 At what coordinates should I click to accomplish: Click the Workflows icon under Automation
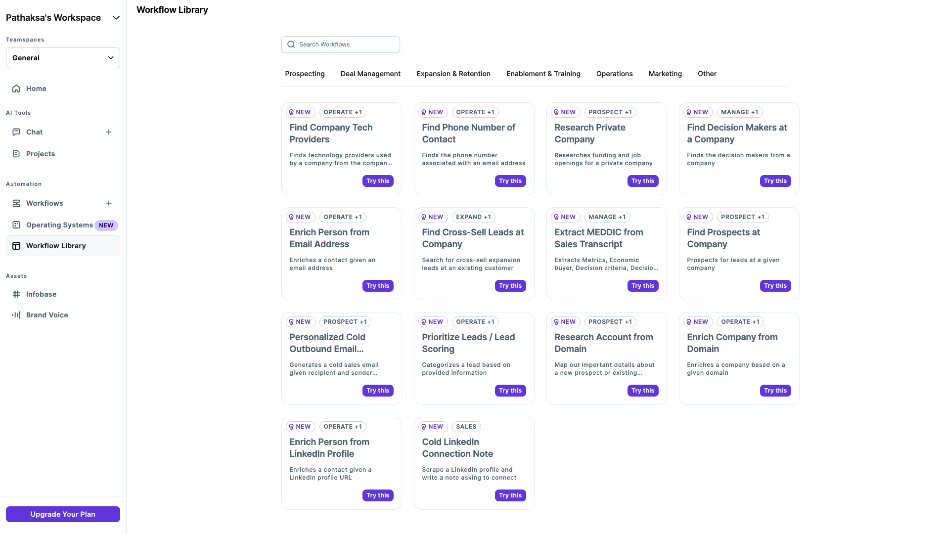pos(17,203)
